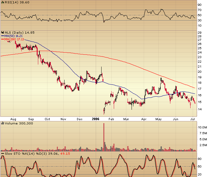This screenshot has width=208, height=177.
Task: Click the Aug month label
Action: click(13, 119)
